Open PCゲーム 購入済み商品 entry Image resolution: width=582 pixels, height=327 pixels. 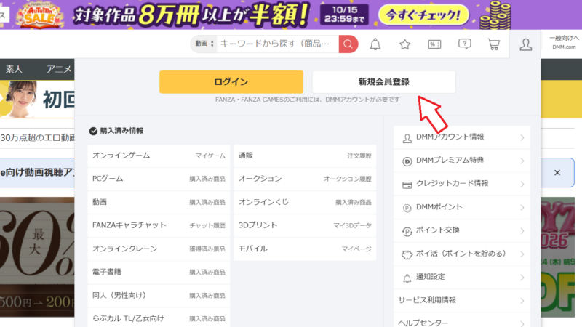[159, 179]
